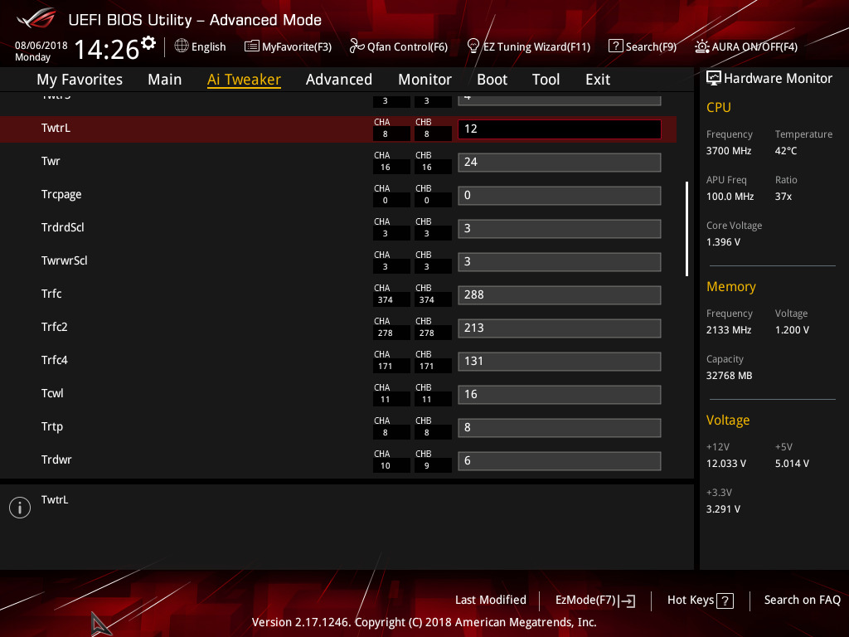Open Search(F9)
The image size is (849, 637).
643,46
